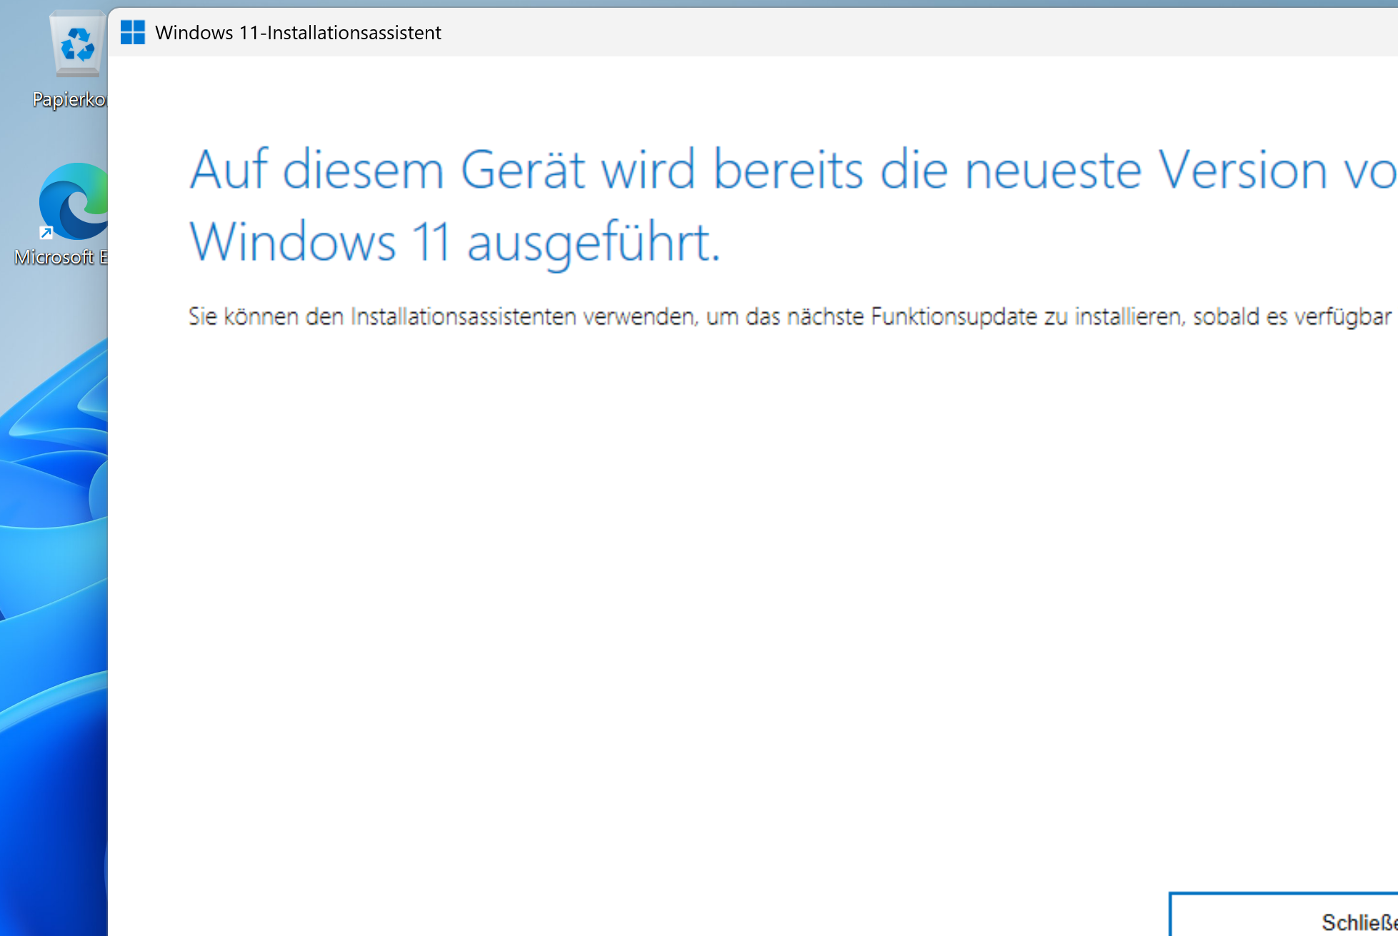Click the Papierkorb label text under recycle bin
This screenshot has width=1398, height=936.
(69, 99)
